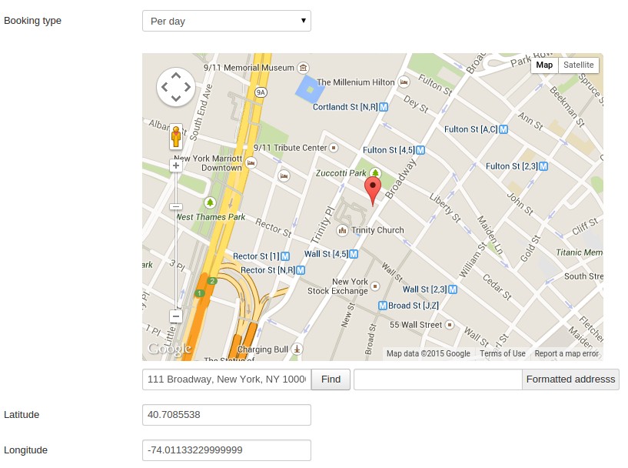Click the Street View pegman icon
Viewport: 628px width, 468px height.
[x=176, y=137]
